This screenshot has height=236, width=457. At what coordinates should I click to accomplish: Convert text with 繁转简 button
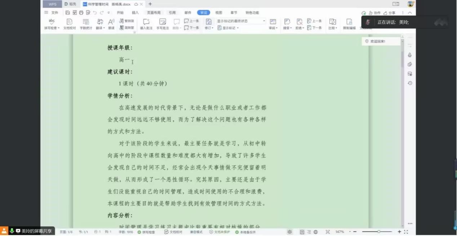pyautogui.click(x=127, y=21)
